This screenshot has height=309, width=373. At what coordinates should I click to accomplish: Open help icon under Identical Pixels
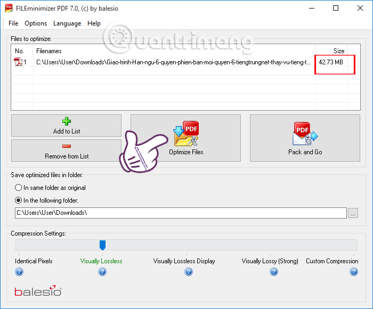click(19, 271)
